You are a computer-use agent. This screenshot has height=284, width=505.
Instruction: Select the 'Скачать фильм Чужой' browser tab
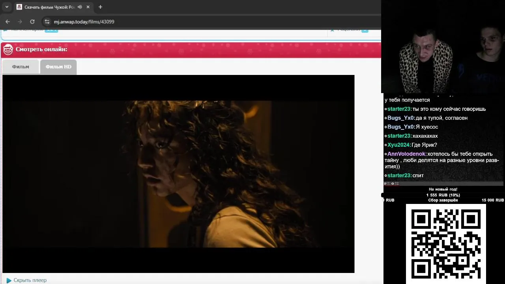click(53, 7)
